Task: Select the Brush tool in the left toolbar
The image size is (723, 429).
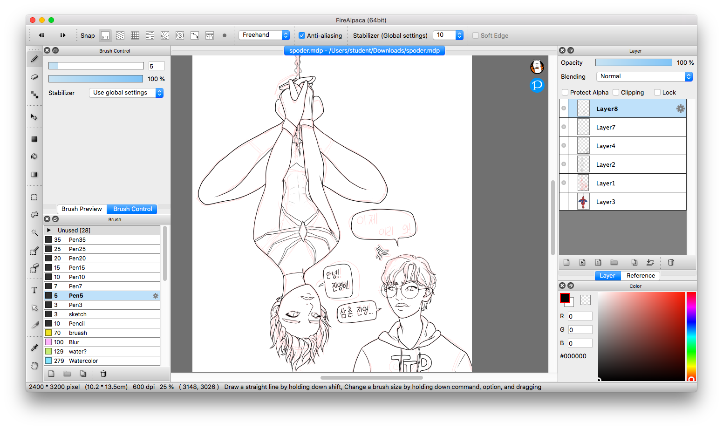Action: tap(34, 59)
